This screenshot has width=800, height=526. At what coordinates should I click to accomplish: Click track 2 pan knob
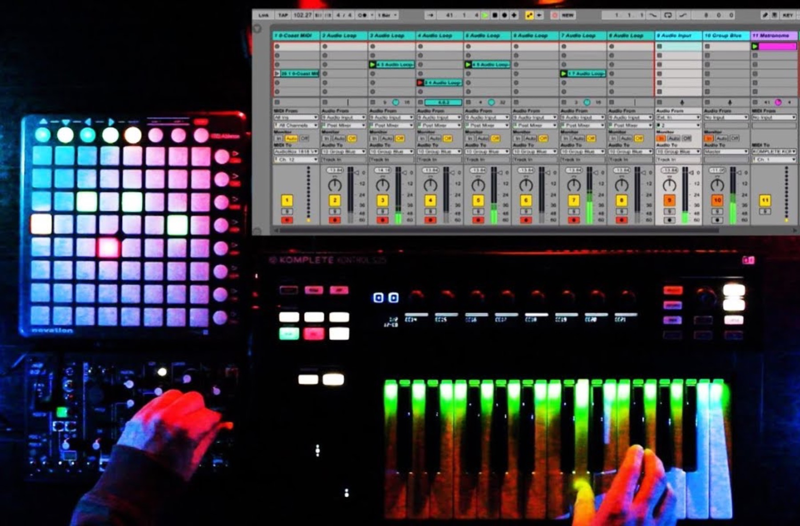click(335, 185)
